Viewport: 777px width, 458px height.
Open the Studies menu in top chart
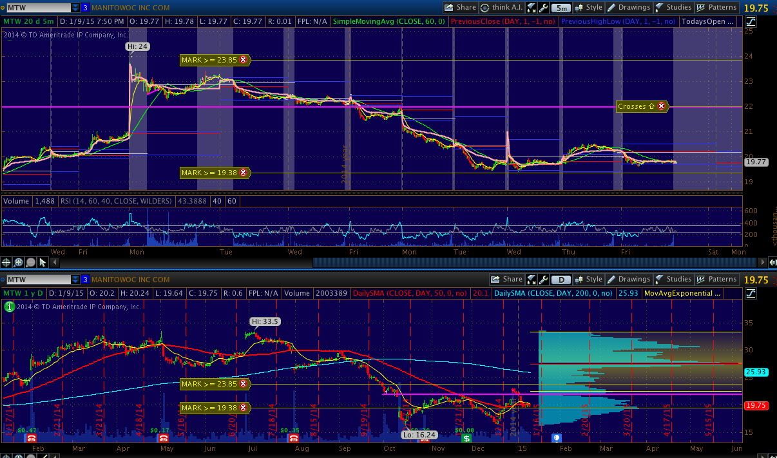[x=673, y=8]
